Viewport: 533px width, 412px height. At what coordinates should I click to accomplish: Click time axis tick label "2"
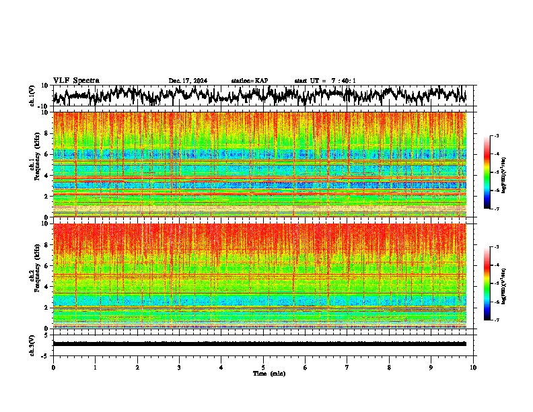137,368
